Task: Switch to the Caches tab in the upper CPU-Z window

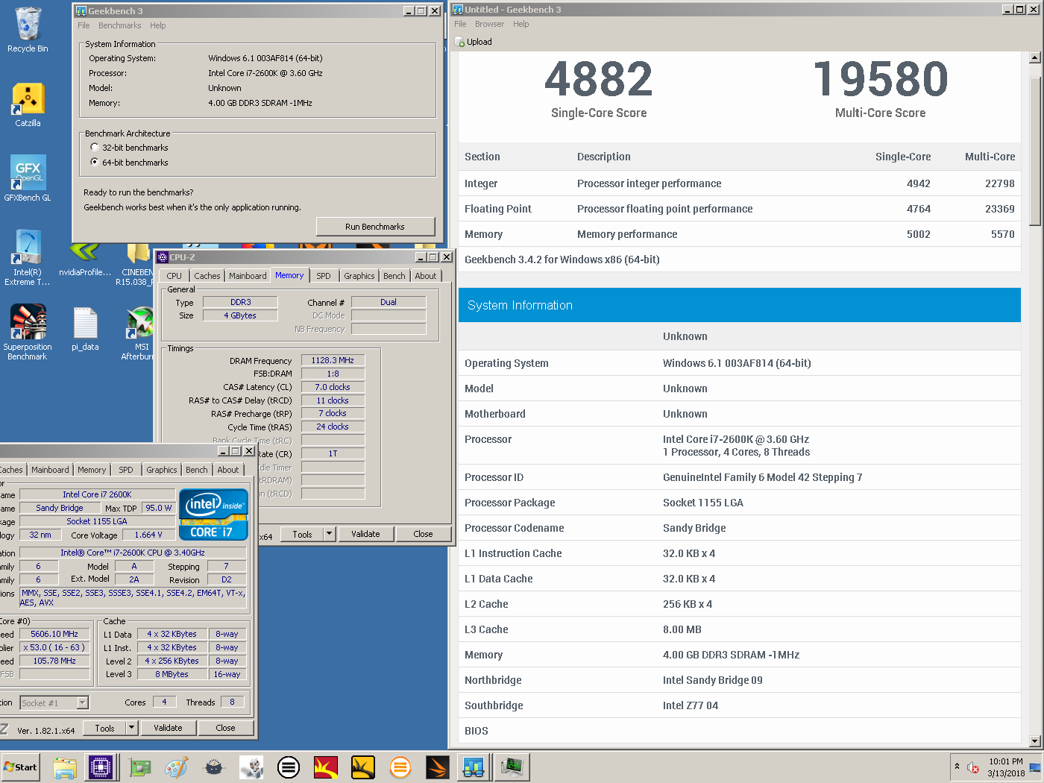Action: 207,276
